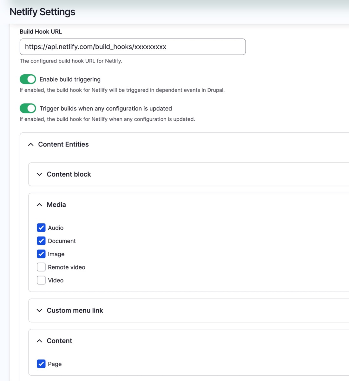Enable the Remote video checkbox

point(41,267)
